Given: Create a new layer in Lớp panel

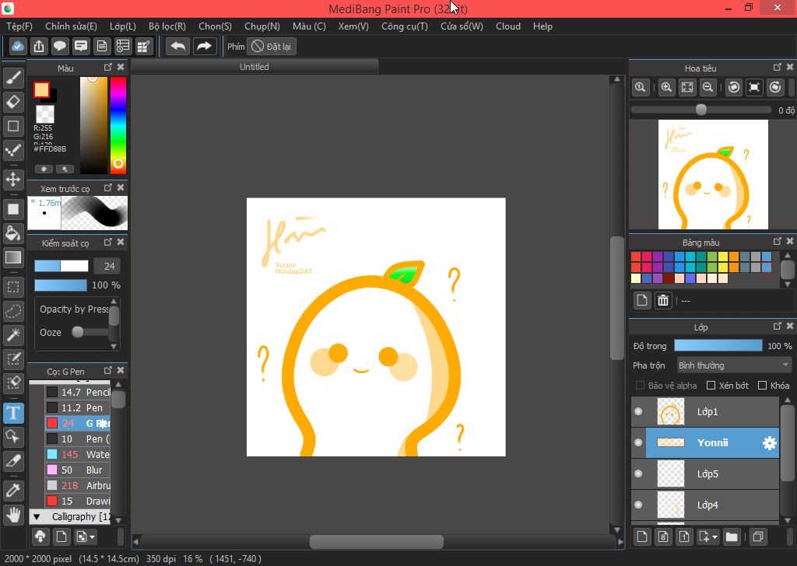Looking at the screenshot, I should coord(642,536).
